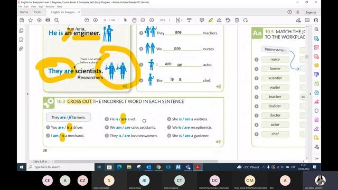Viewport: 338px width, 190px height.
Task: Play audio for the scientists example box
Action: pyautogui.click(x=125, y=87)
